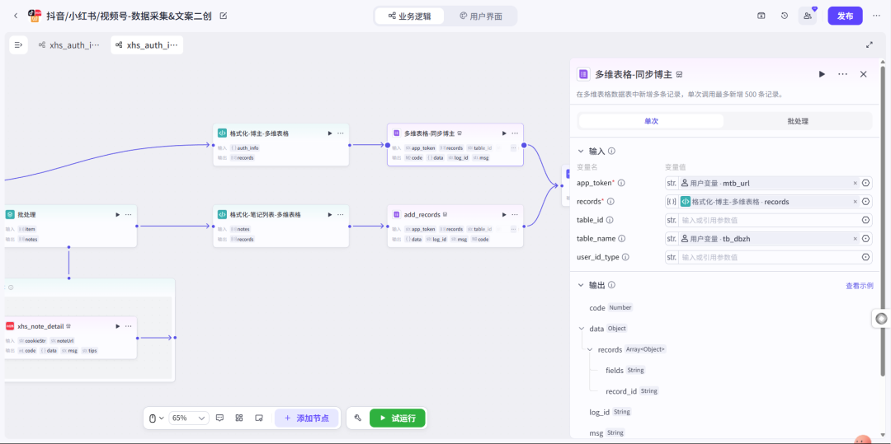Image resolution: width=891 pixels, height=444 pixels.
Task: Open more menu on add_records node
Action: tap(515, 214)
